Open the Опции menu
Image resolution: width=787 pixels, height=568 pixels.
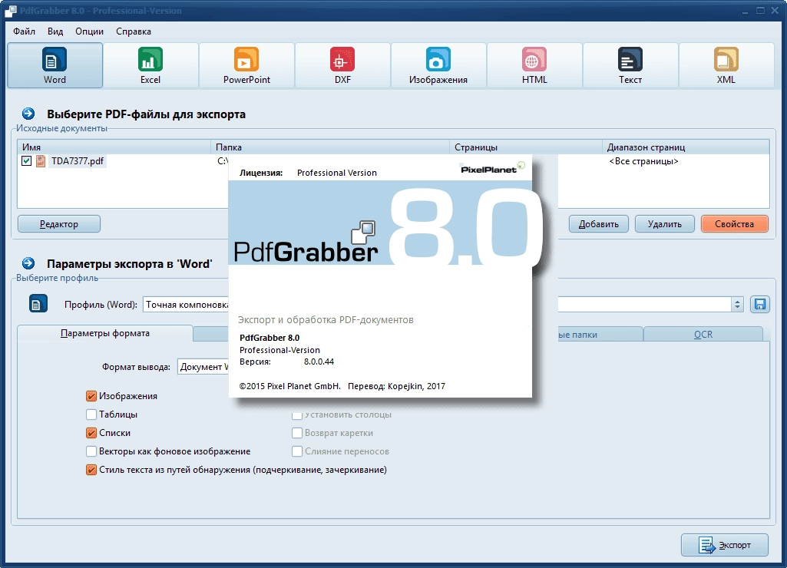coord(89,31)
